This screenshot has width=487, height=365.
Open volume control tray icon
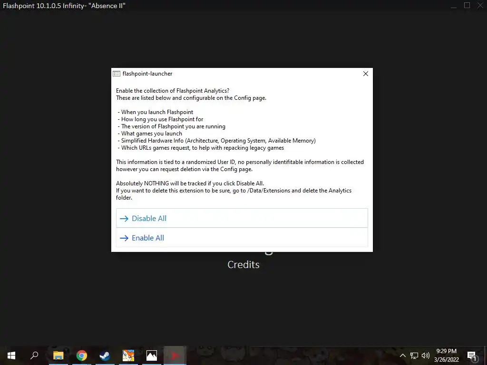pos(426,355)
